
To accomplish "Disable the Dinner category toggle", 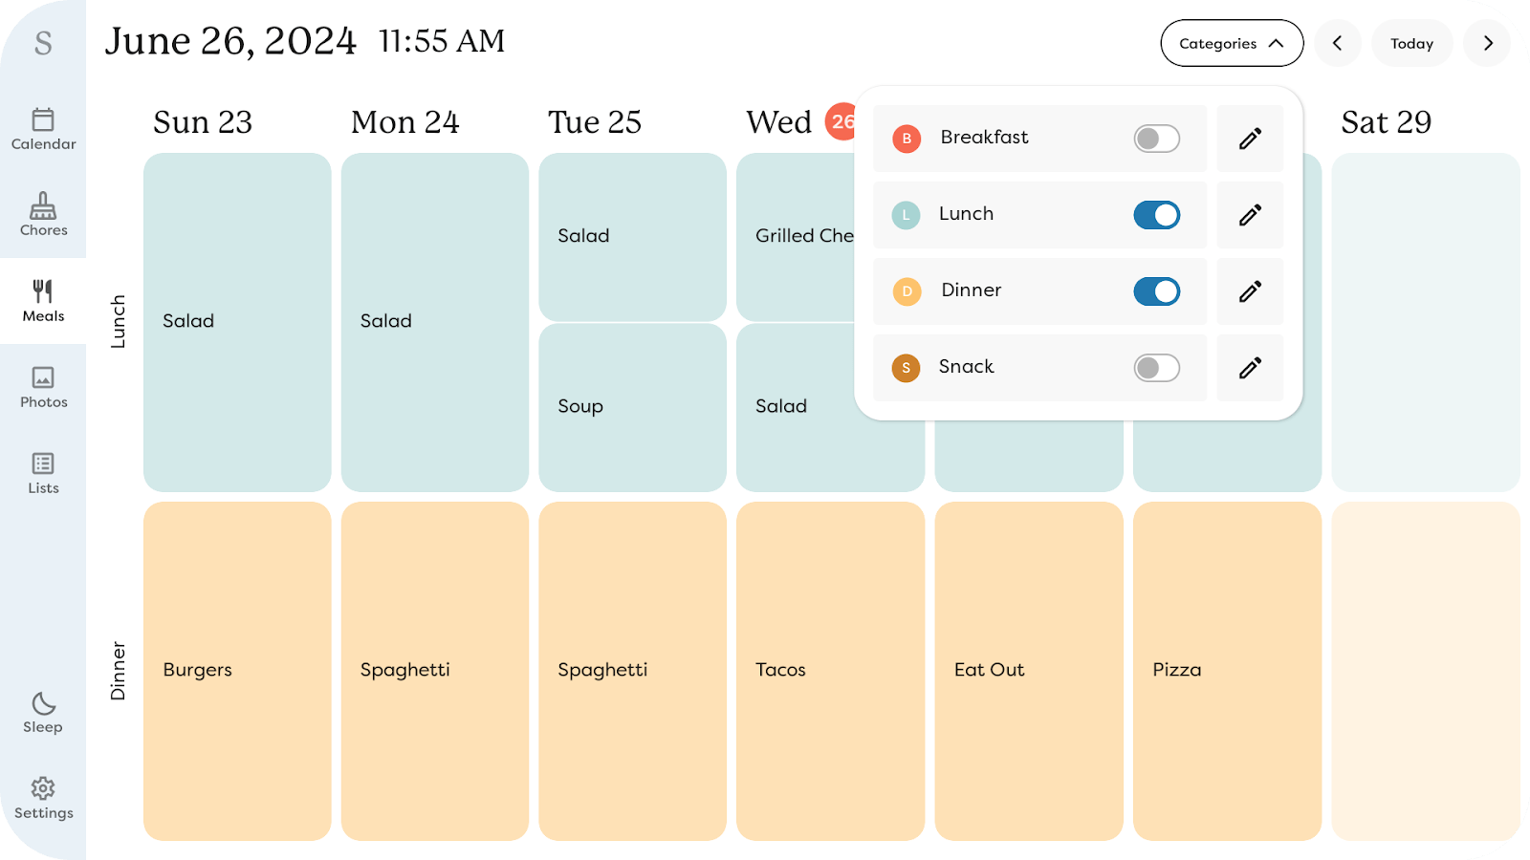I will pos(1156,291).
